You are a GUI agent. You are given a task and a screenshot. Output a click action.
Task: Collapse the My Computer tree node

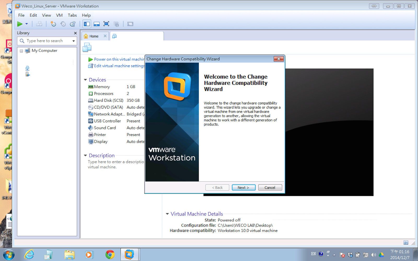point(21,51)
